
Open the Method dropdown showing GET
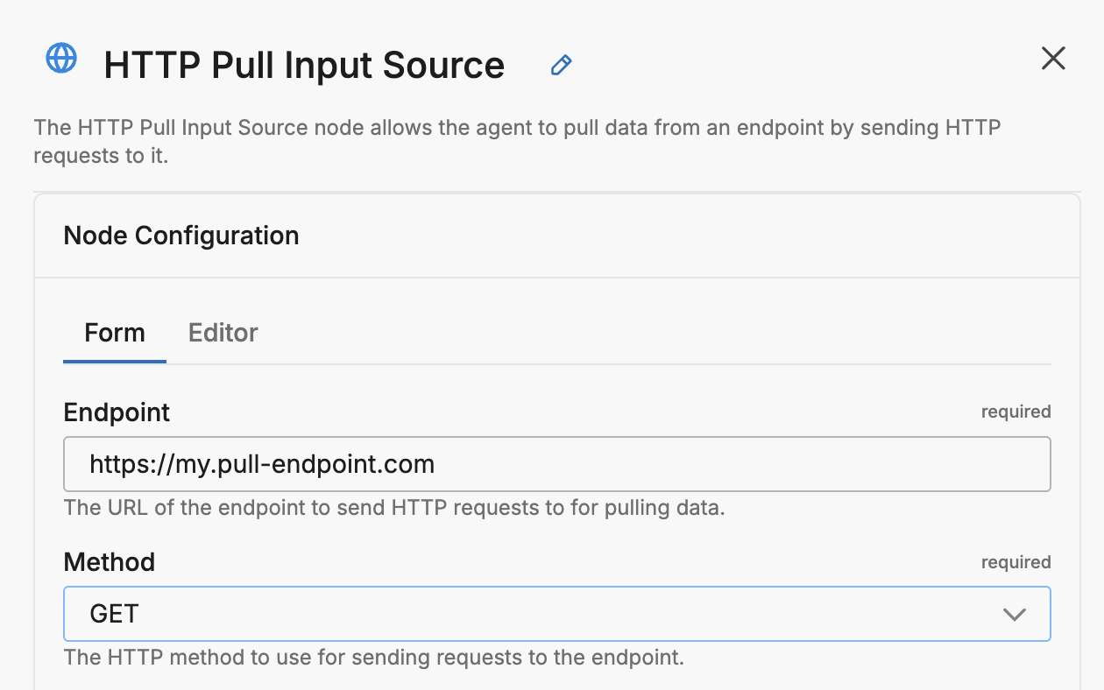557,614
